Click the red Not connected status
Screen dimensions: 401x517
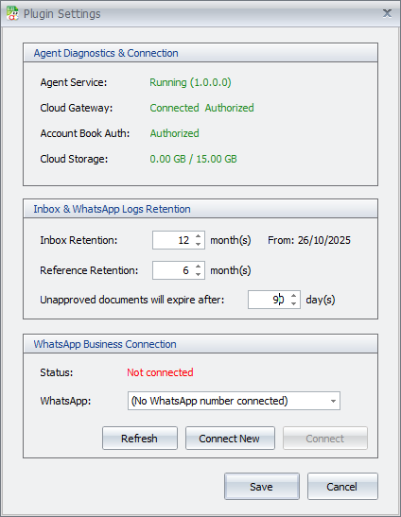(x=160, y=372)
